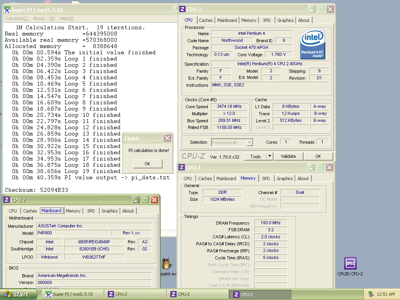
Task: Open Mainboard tab in Memory CPU-Z window
Action: click(226, 179)
